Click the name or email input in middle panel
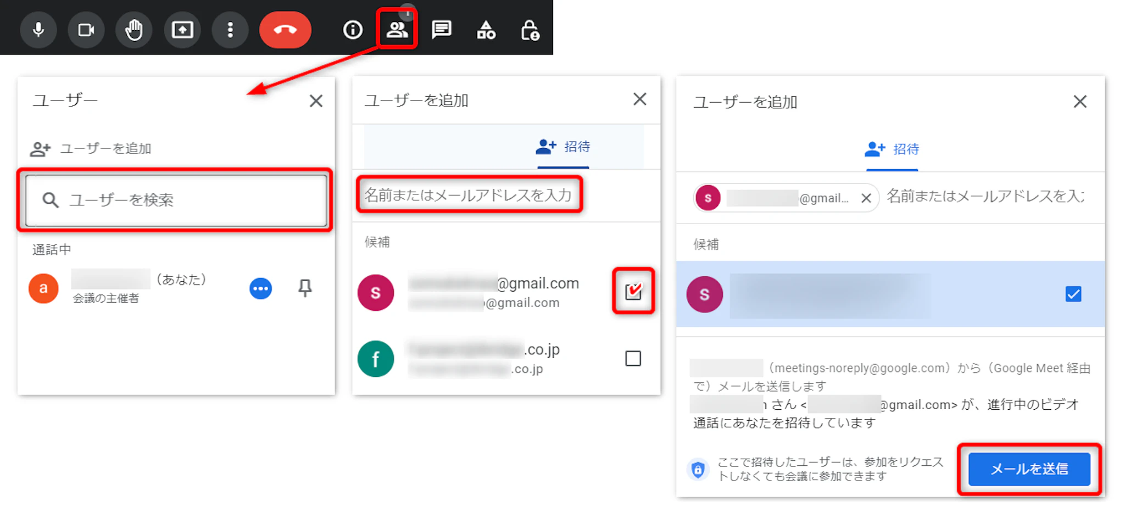The image size is (1125, 507). click(x=469, y=195)
